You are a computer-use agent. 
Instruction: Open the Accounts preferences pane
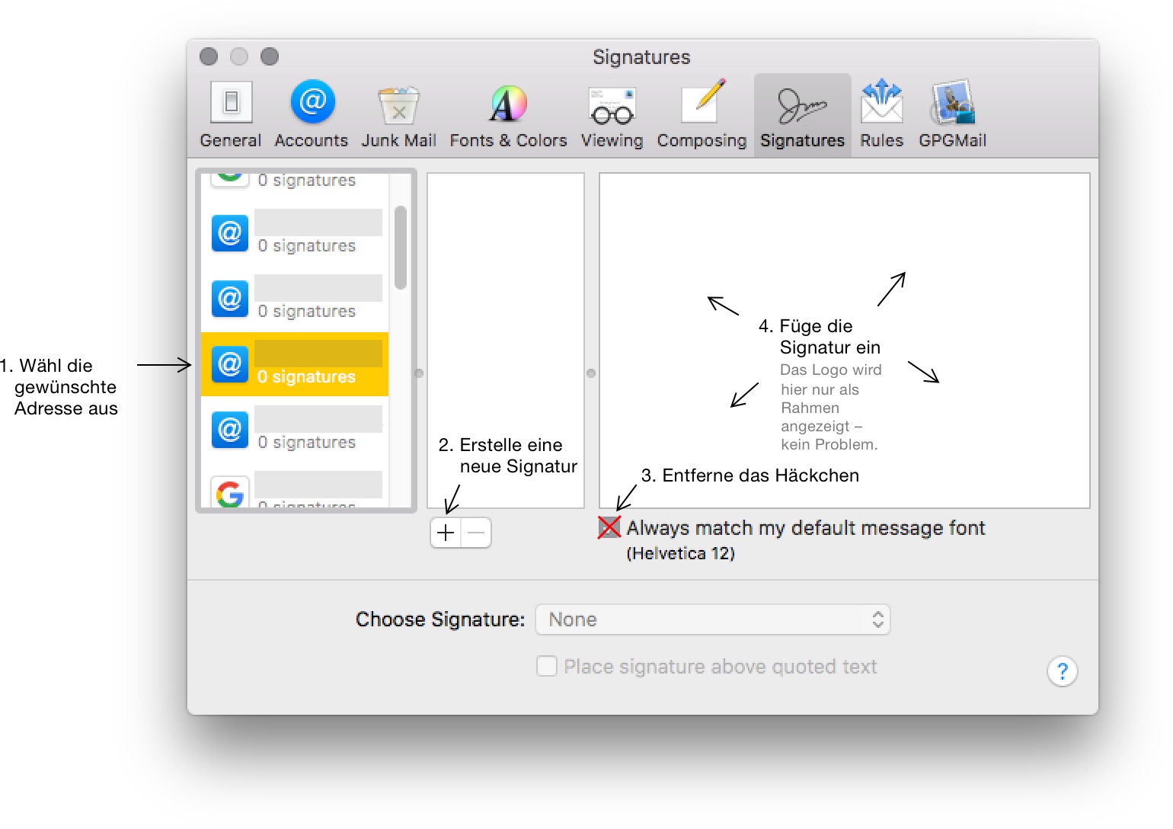click(x=312, y=114)
